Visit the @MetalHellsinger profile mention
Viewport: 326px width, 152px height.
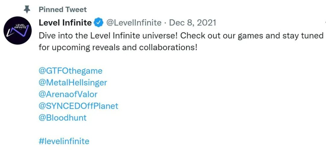(73, 82)
